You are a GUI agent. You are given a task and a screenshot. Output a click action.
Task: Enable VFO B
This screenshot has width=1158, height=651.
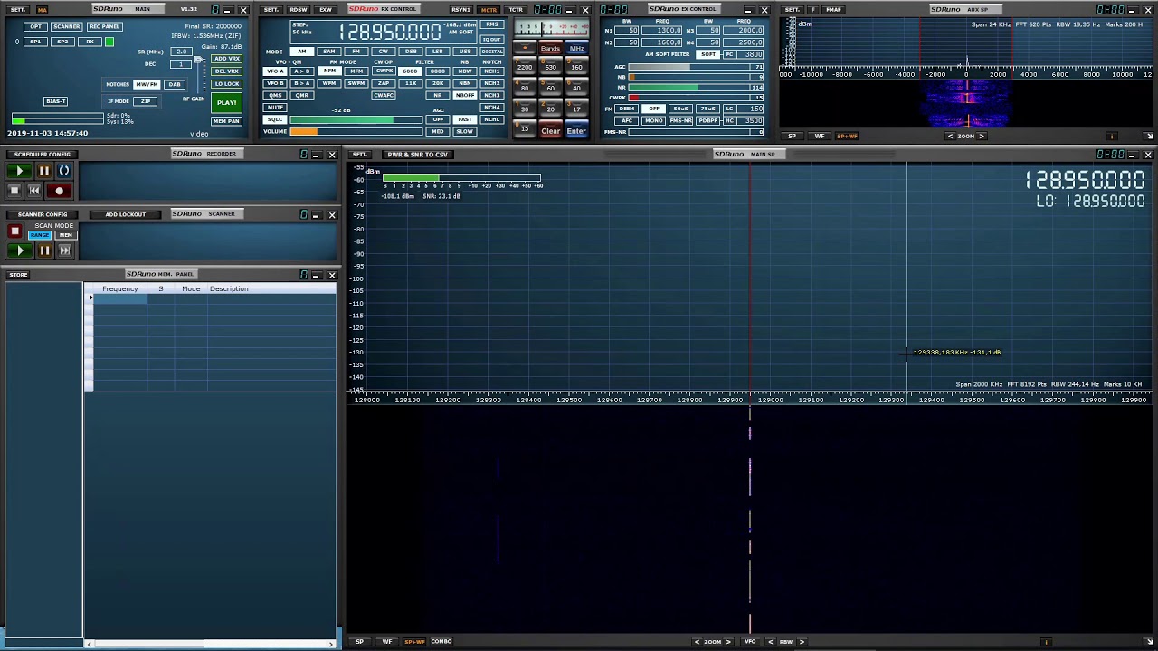pyautogui.click(x=275, y=83)
